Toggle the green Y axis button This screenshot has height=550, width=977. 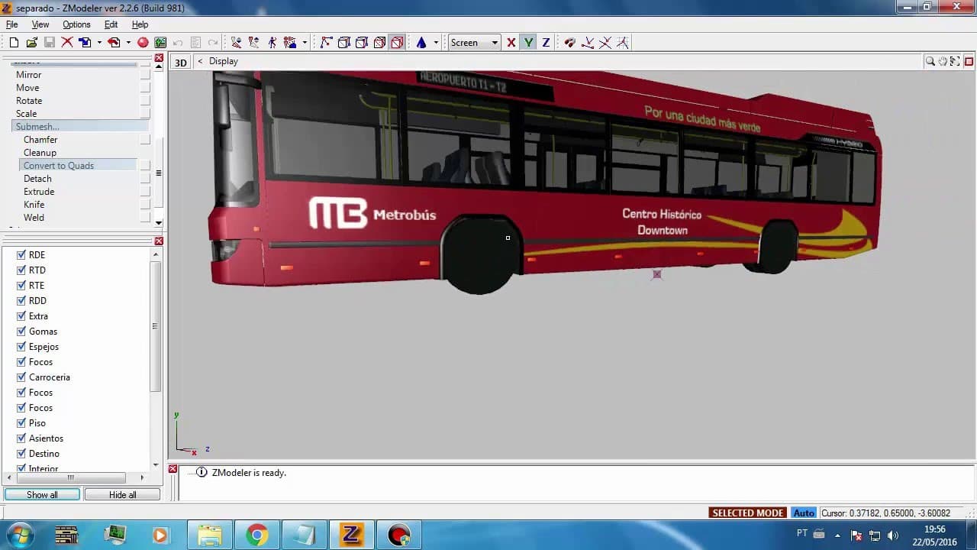tap(528, 43)
